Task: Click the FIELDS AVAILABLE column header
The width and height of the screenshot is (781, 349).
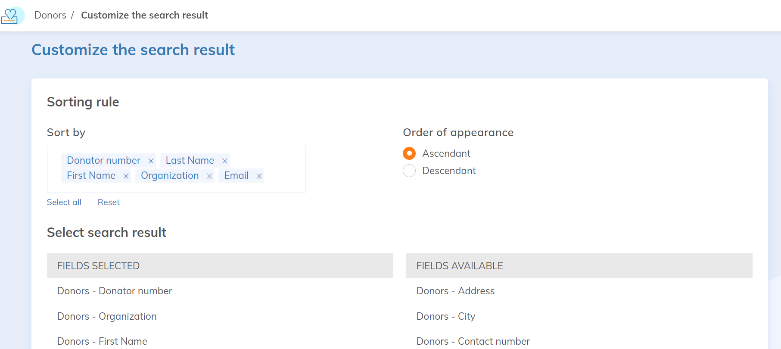Action: coord(579,266)
